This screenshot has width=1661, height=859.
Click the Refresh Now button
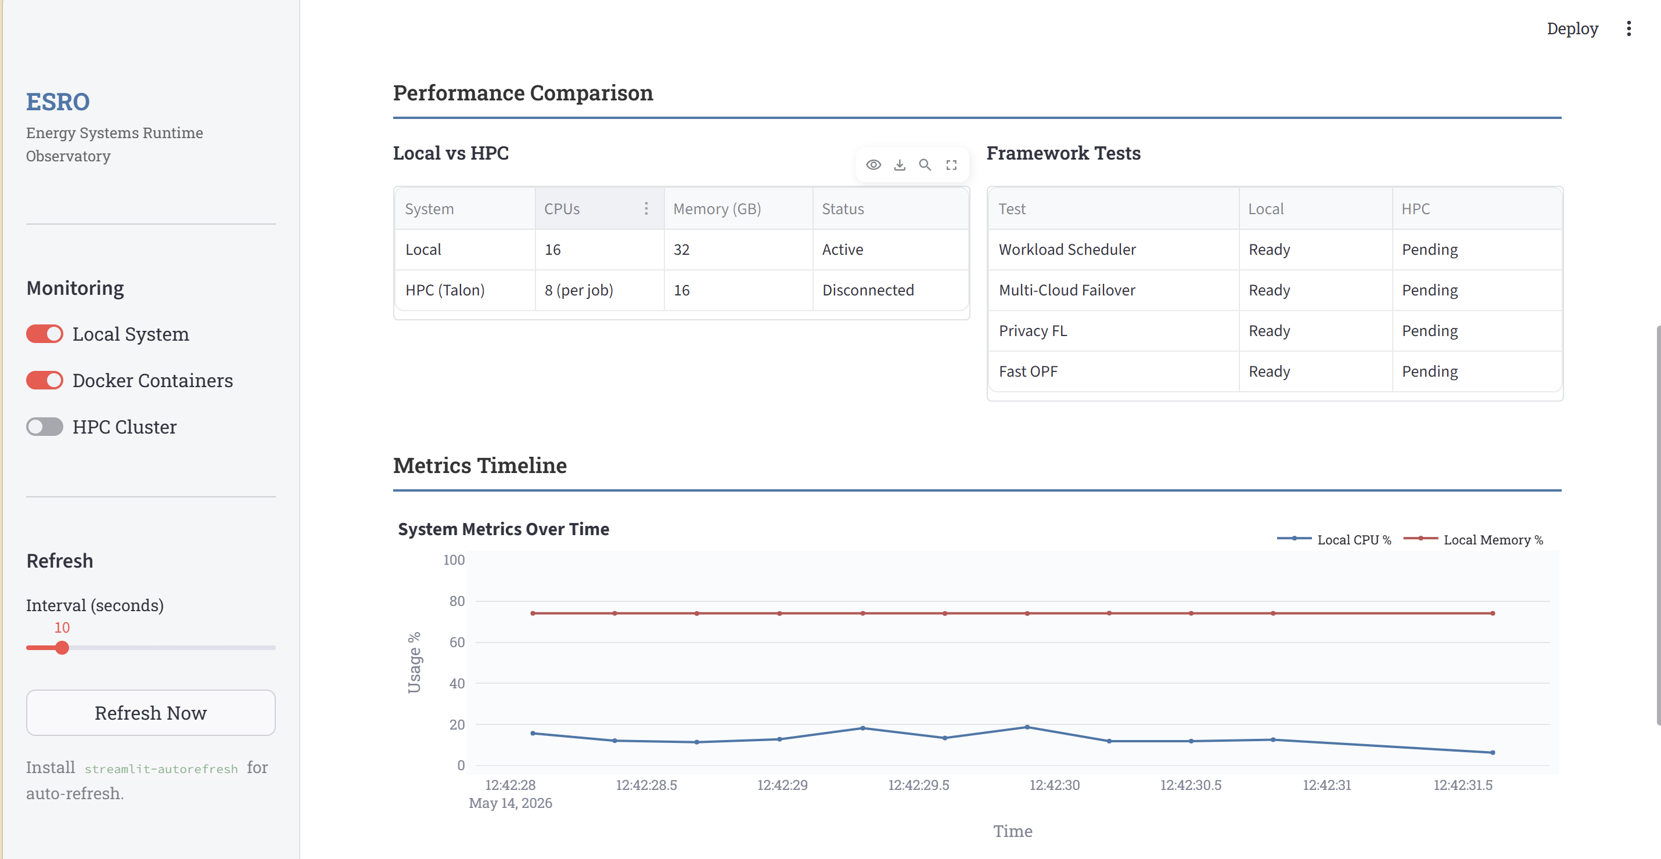point(151,713)
